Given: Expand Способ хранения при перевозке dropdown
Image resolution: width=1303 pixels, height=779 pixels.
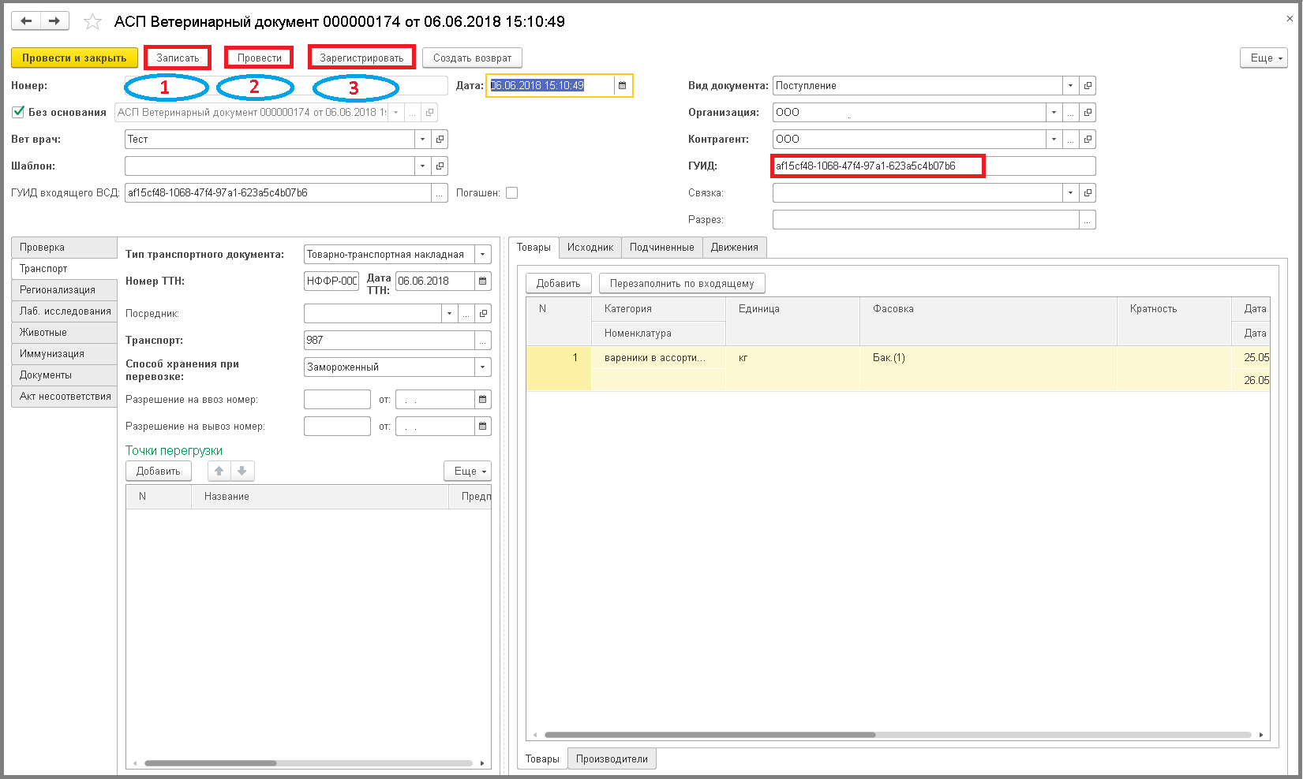Looking at the screenshot, I should point(482,367).
